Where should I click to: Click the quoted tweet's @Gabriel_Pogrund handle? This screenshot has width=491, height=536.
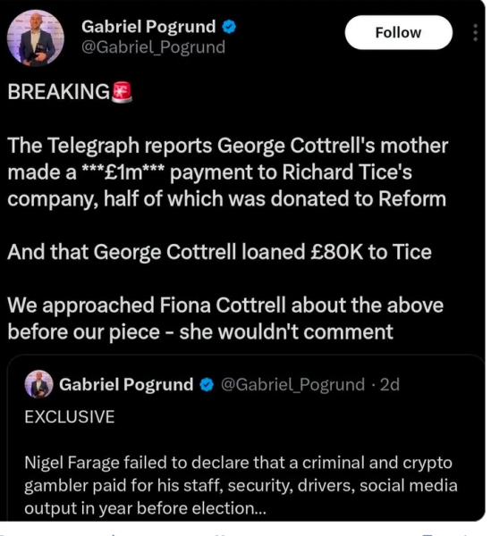292,385
